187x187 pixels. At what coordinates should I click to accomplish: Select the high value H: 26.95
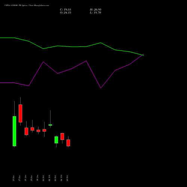pos(95,10)
